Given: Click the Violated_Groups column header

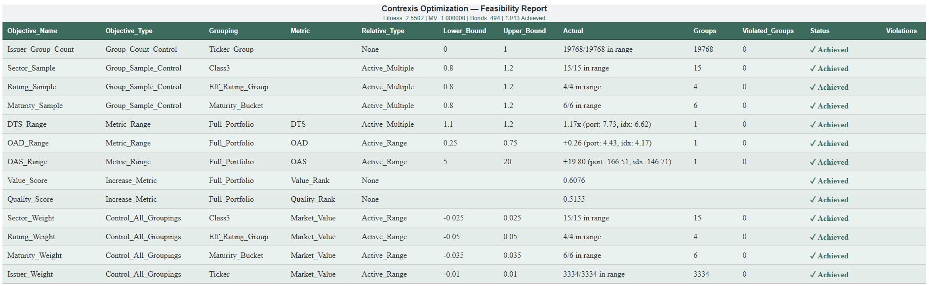Looking at the screenshot, I should 768,31.
